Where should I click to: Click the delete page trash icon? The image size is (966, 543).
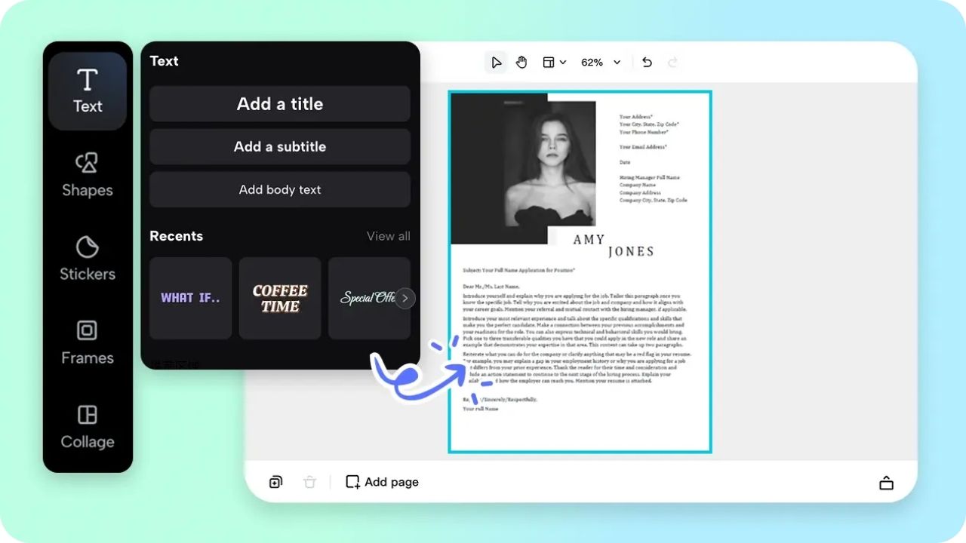point(309,481)
